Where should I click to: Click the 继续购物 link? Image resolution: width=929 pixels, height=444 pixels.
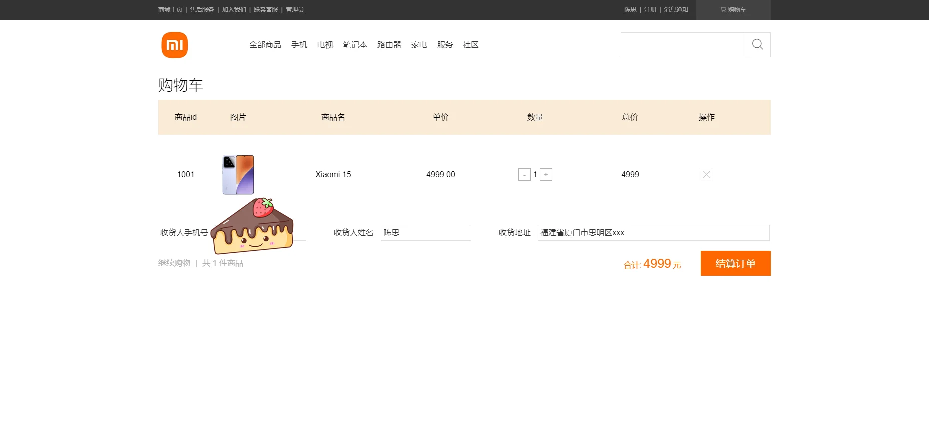[x=174, y=263]
